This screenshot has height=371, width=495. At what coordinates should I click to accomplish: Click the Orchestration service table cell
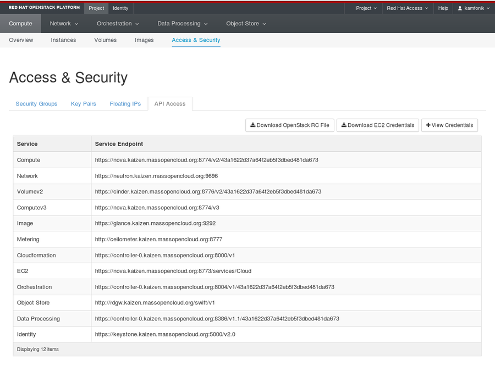pos(52,287)
